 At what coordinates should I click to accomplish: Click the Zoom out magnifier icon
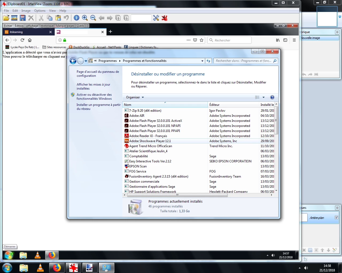click(93, 18)
